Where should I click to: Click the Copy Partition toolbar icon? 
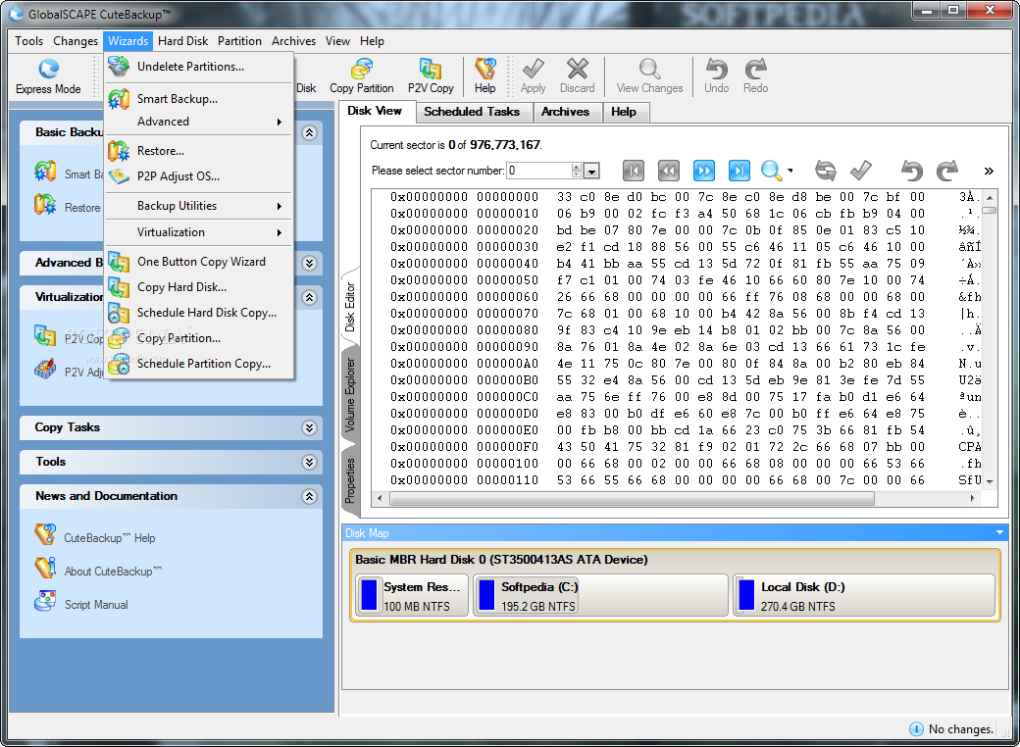point(362,69)
